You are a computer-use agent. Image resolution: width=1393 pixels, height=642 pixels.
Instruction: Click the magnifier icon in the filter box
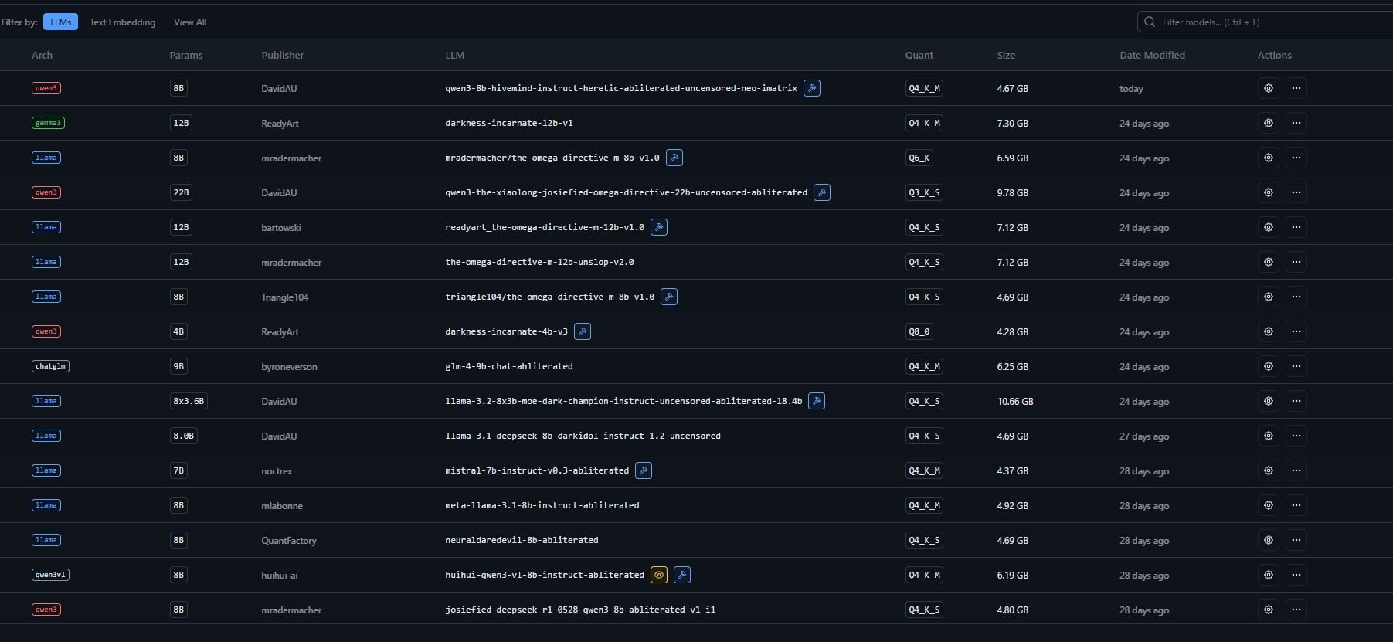click(x=1150, y=22)
